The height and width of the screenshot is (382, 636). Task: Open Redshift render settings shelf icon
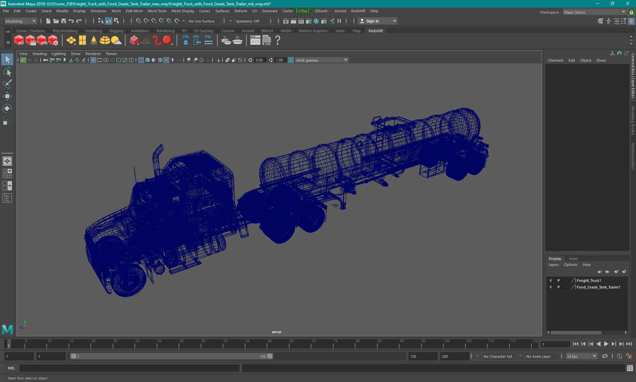[53, 40]
